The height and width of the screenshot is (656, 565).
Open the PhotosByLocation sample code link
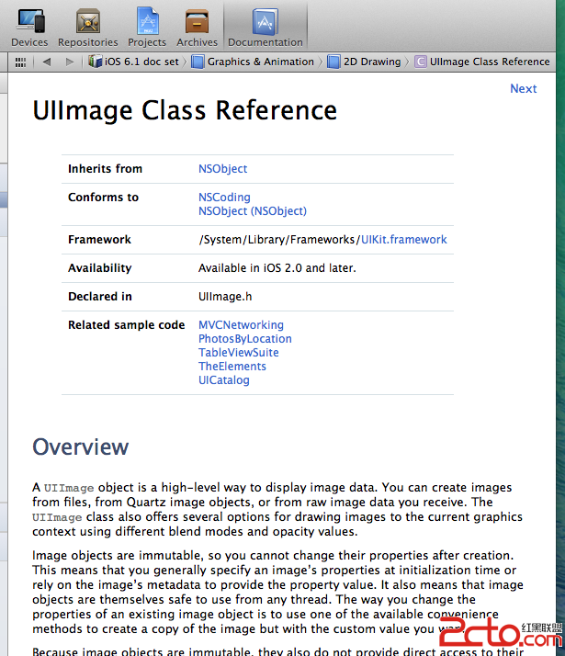244,339
